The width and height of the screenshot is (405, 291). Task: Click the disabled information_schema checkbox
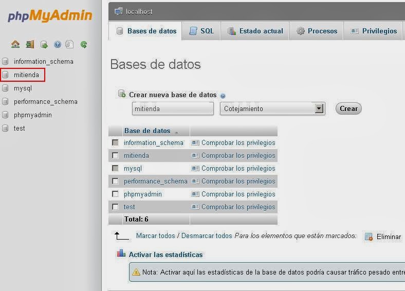115,142
